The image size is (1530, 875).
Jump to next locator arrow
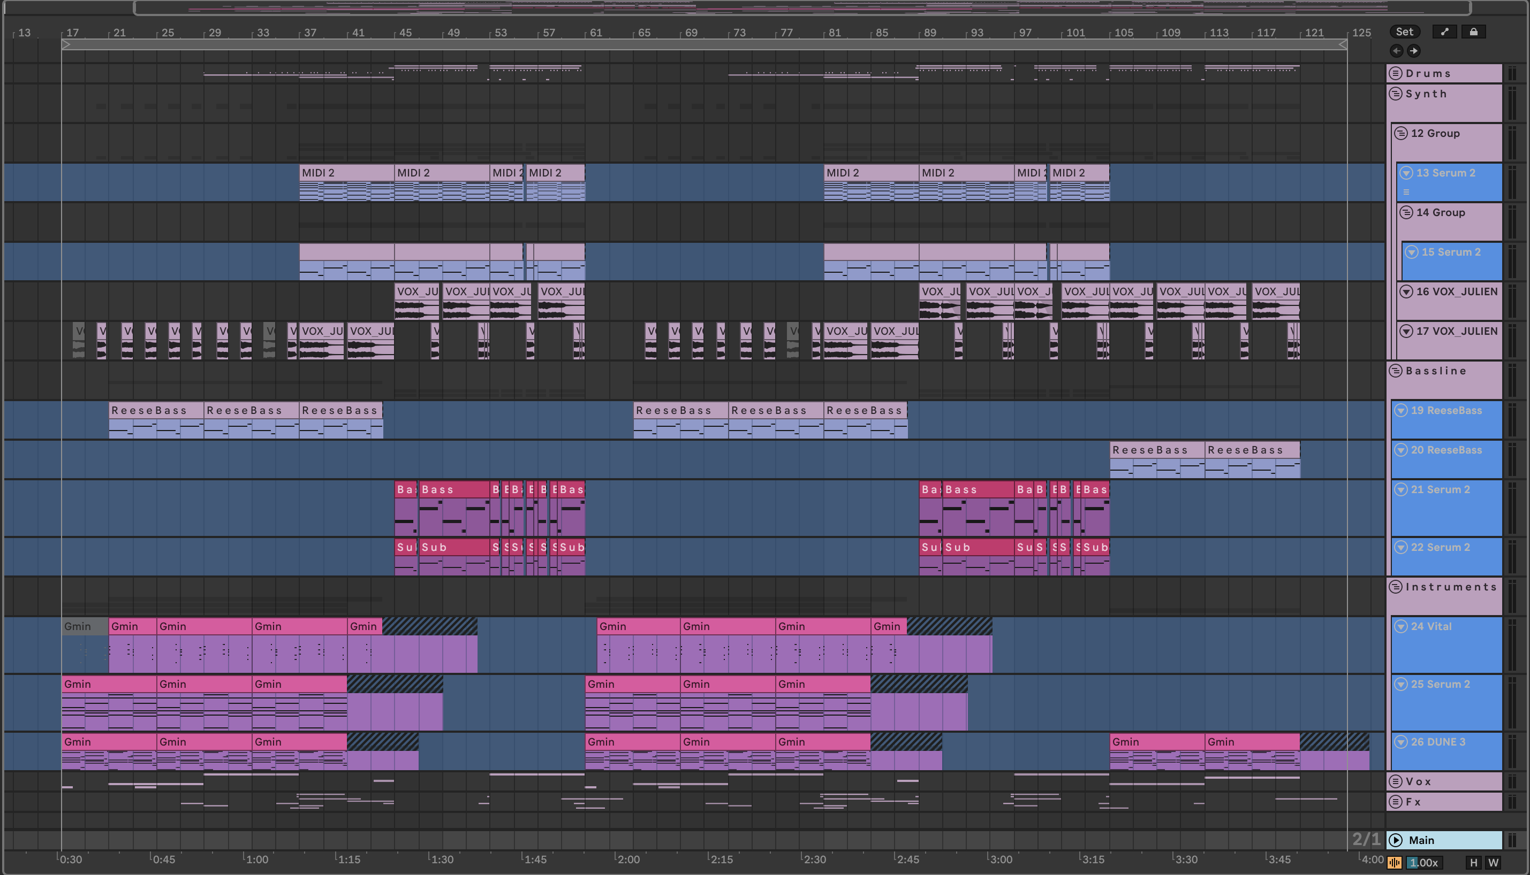(x=1414, y=51)
